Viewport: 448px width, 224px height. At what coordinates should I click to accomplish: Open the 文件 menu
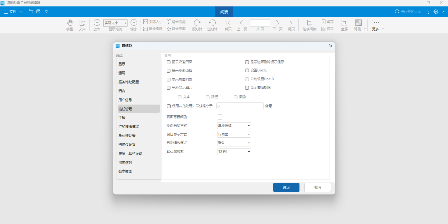pyautogui.click(x=13, y=12)
